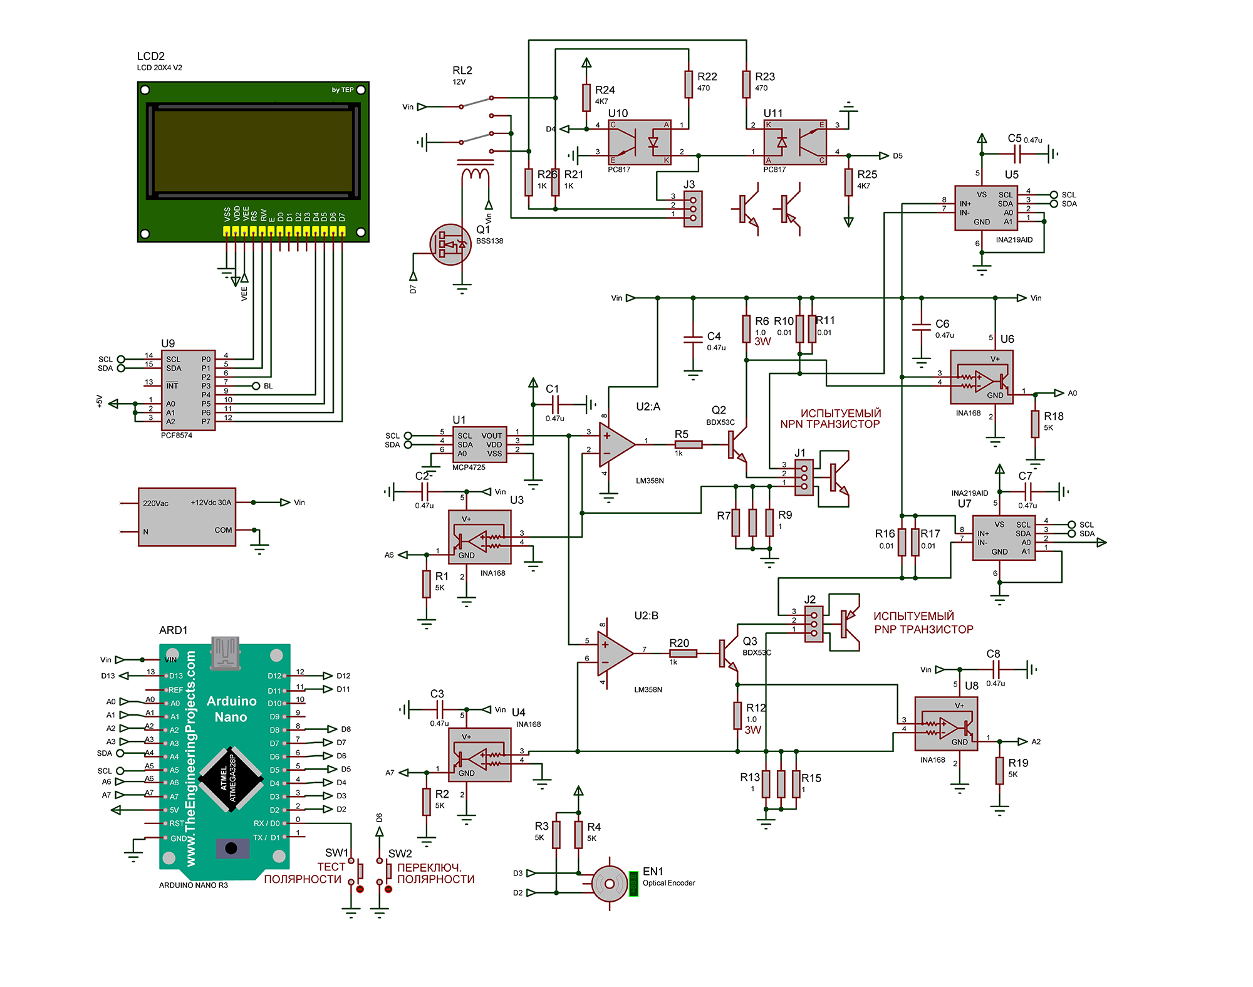Click the U6 INA168 current monitor block
Viewport: 1253px width, 987px height.
(981, 377)
